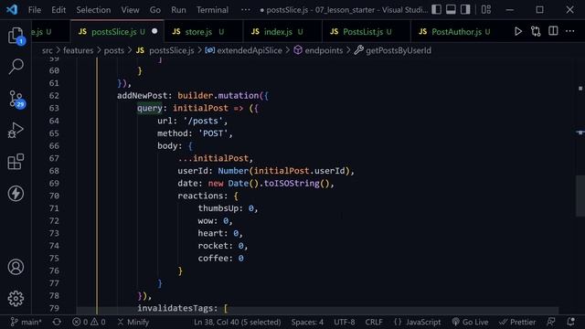Show hidden menu items via ellipsis

pos(246,10)
